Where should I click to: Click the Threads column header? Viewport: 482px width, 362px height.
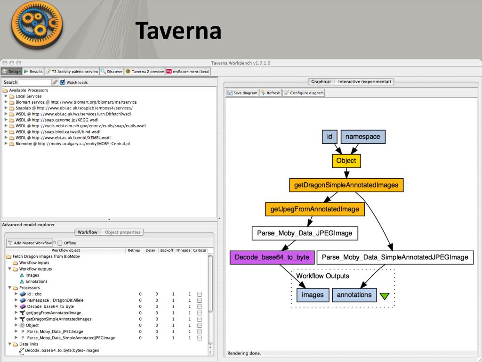pos(183,250)
